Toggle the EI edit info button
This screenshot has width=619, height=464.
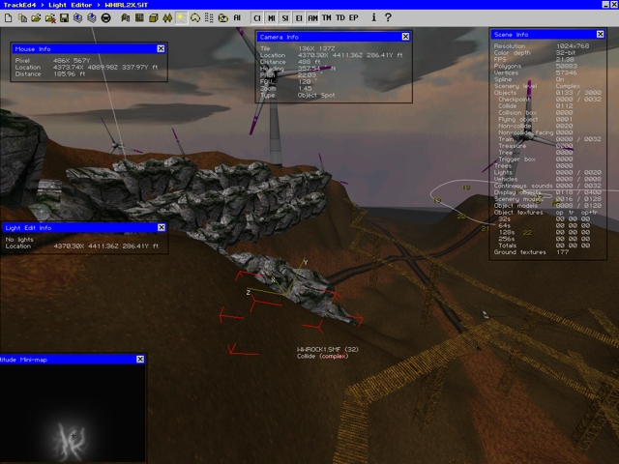(299, 18)
